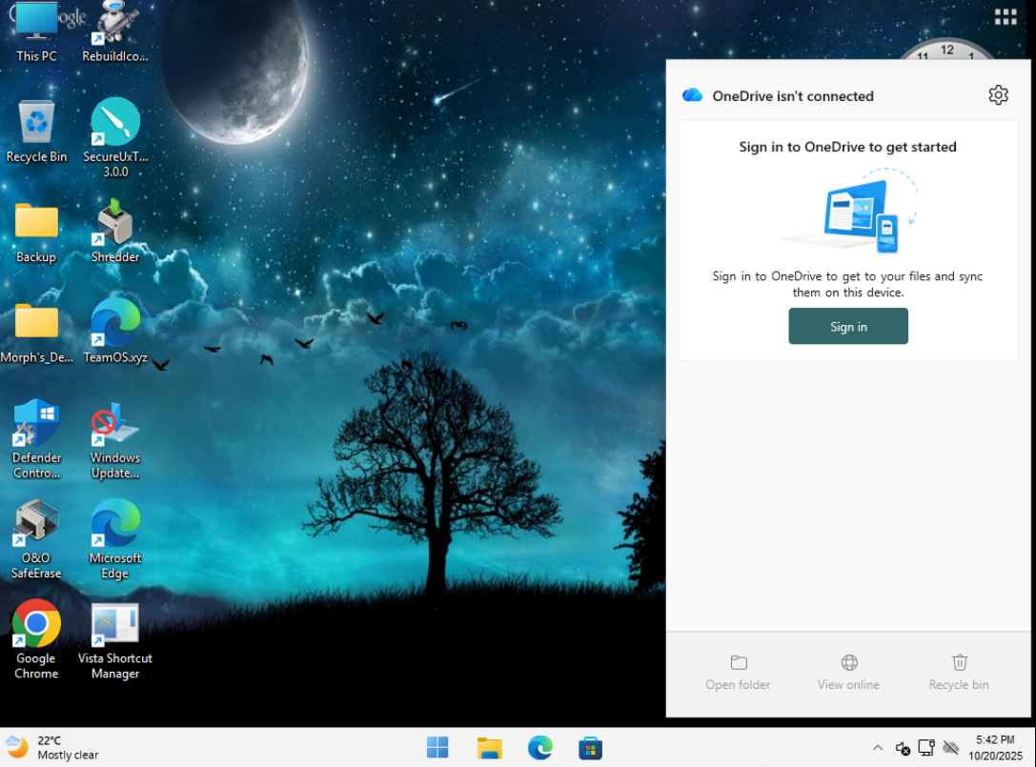
Task: Open the Windows Start menu
Action: tap(437, 748)
